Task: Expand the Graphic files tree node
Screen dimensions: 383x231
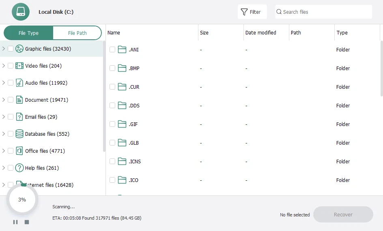Action: (x=4, y=49)
